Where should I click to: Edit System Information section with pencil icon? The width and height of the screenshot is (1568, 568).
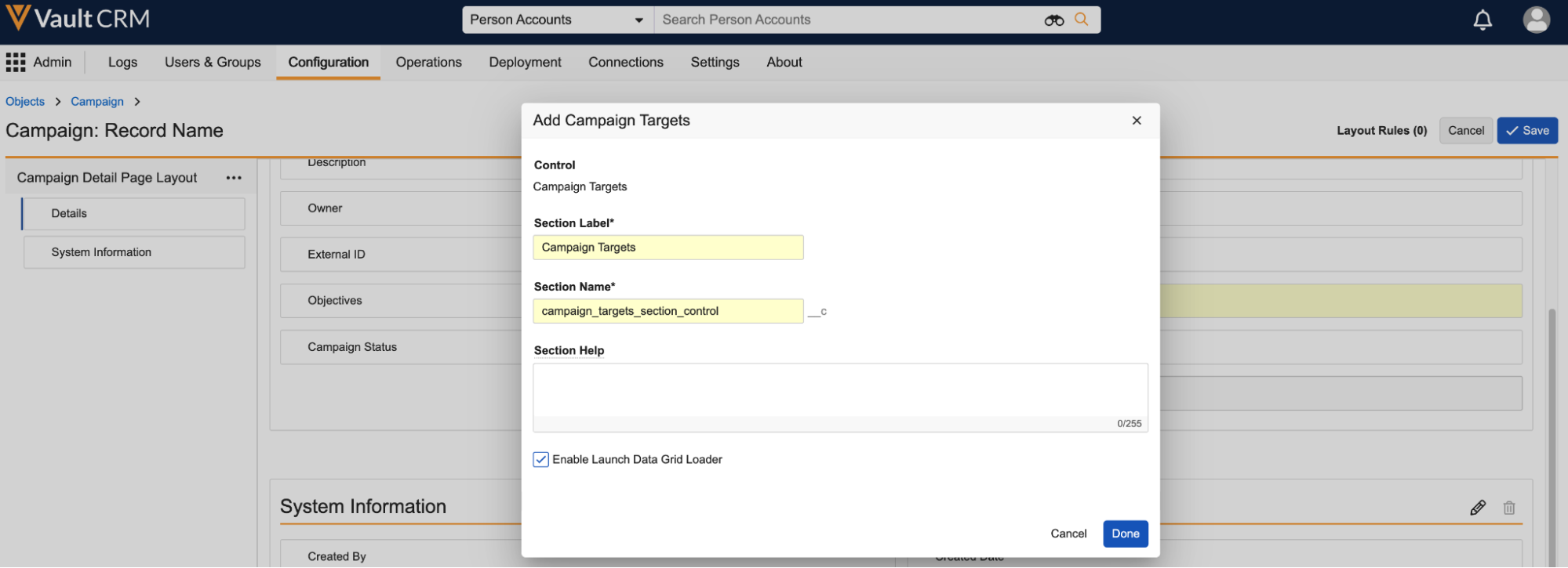(x=1478, y=508)
